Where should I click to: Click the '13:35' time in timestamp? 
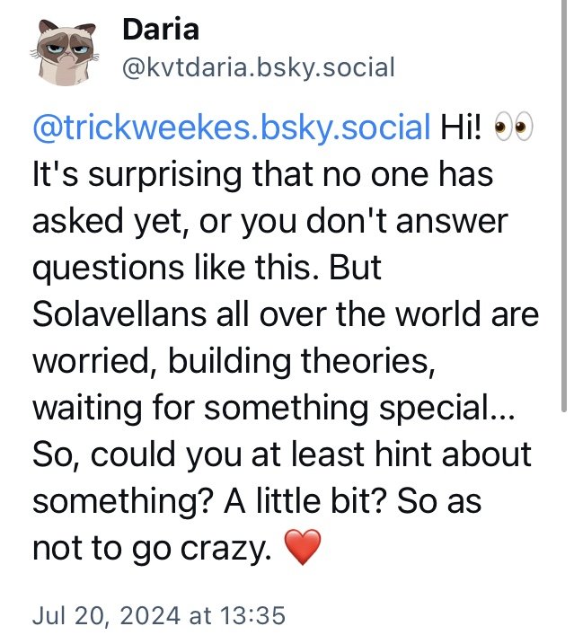[x=255, y=615]
